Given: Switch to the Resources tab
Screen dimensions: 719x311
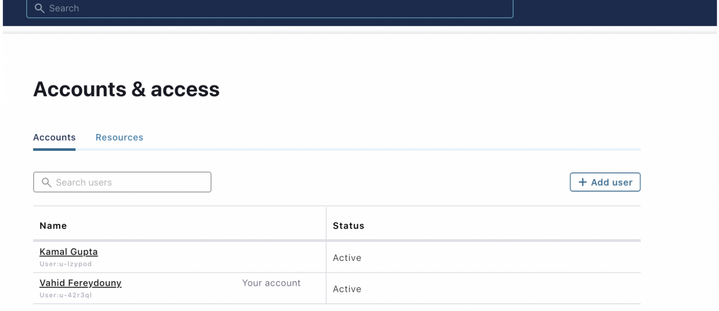Looking at the screenshot, I should point(119,137).
